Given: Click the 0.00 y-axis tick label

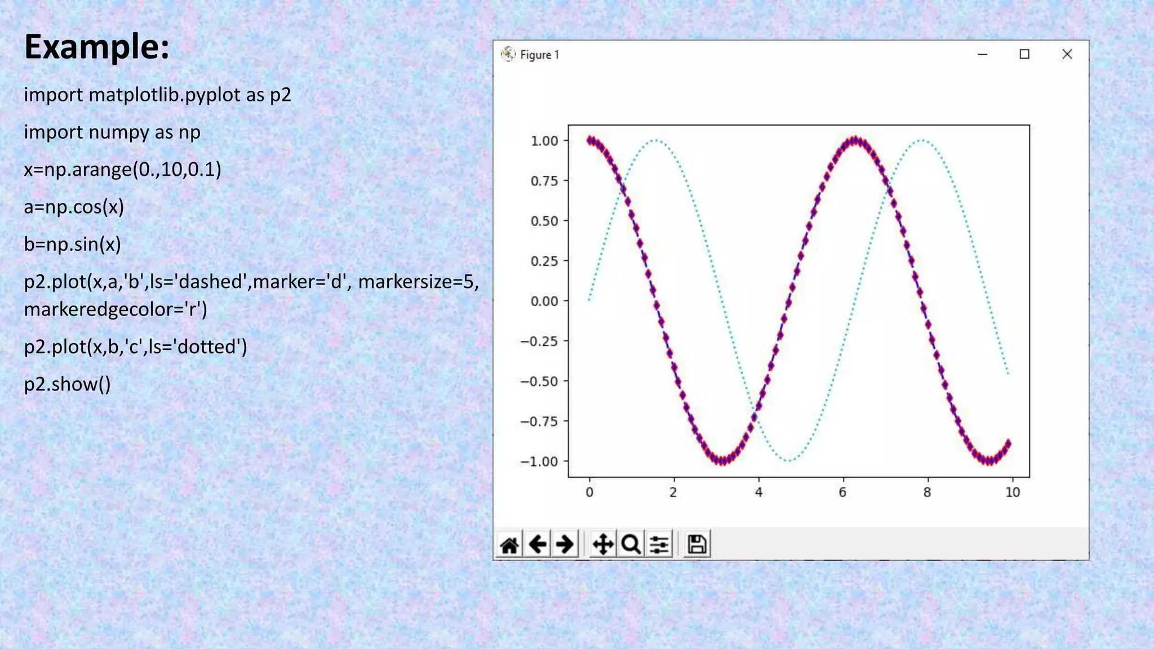Looking at the screenshot, I should (x=544, y=301).
